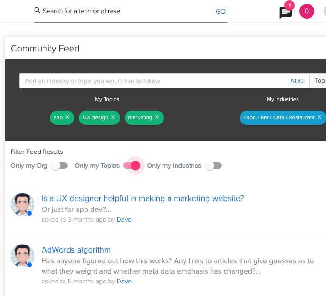Open the UX designer marketing website question
The width and height of the screenshot is (326, 296).
142,198
